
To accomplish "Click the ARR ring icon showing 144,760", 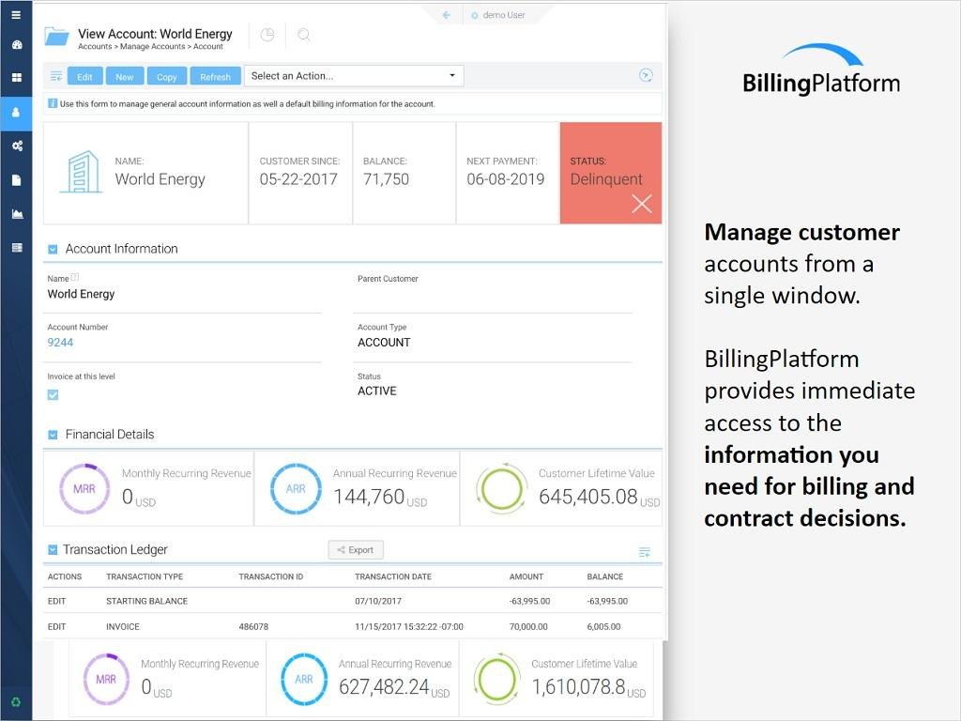I will point(296,488).
